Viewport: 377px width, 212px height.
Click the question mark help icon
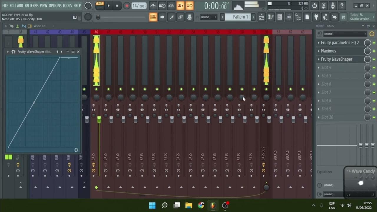tap(342, 6)
